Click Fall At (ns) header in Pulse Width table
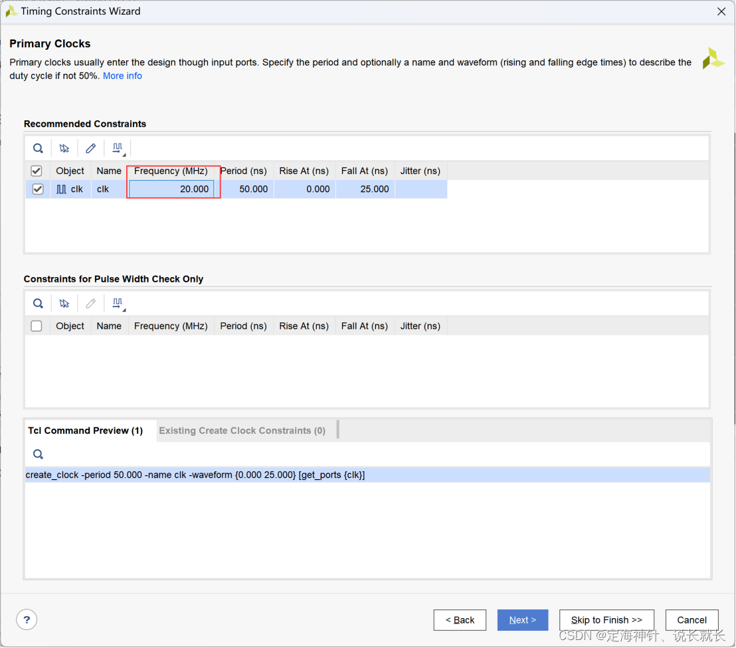 (x=365, y=326)
